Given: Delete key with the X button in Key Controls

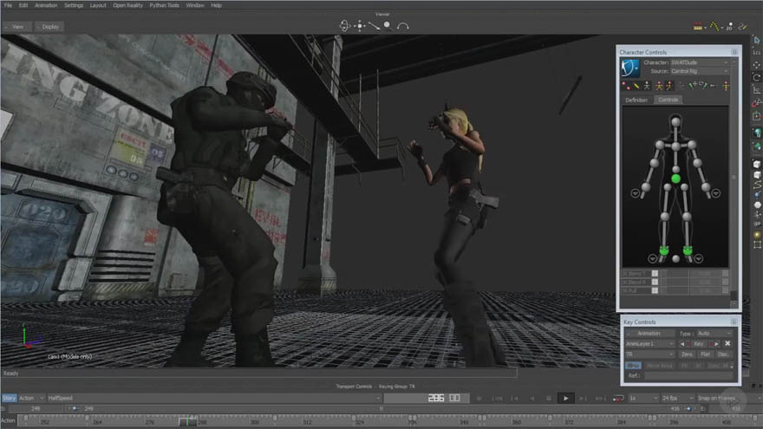Looking at the screenshot, I should [728, 343].
